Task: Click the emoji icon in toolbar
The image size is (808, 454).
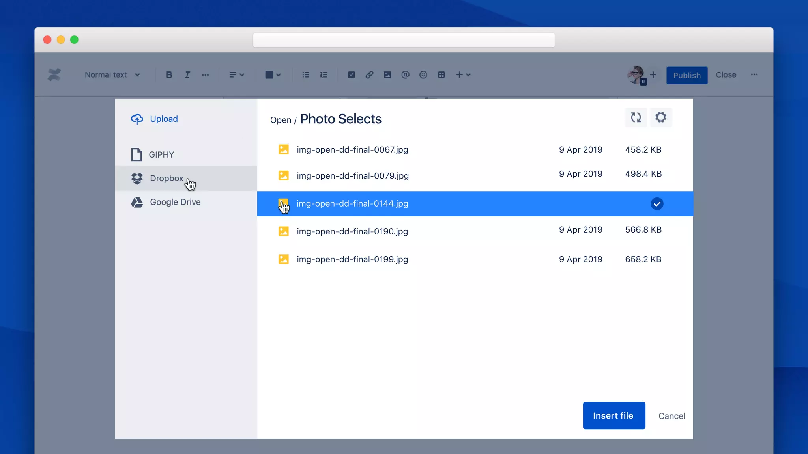Action: click(x=423, y=75)
